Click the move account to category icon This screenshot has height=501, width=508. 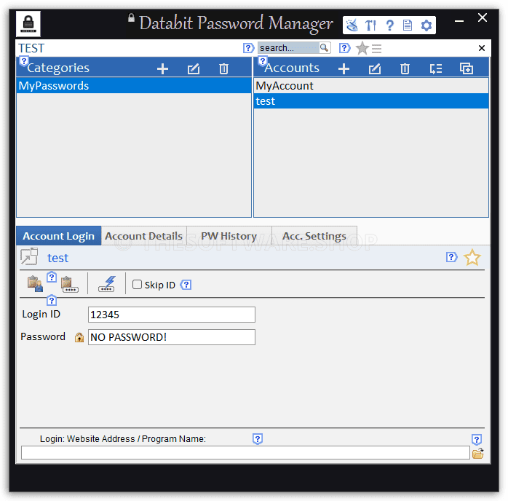(x=436, y=68)
